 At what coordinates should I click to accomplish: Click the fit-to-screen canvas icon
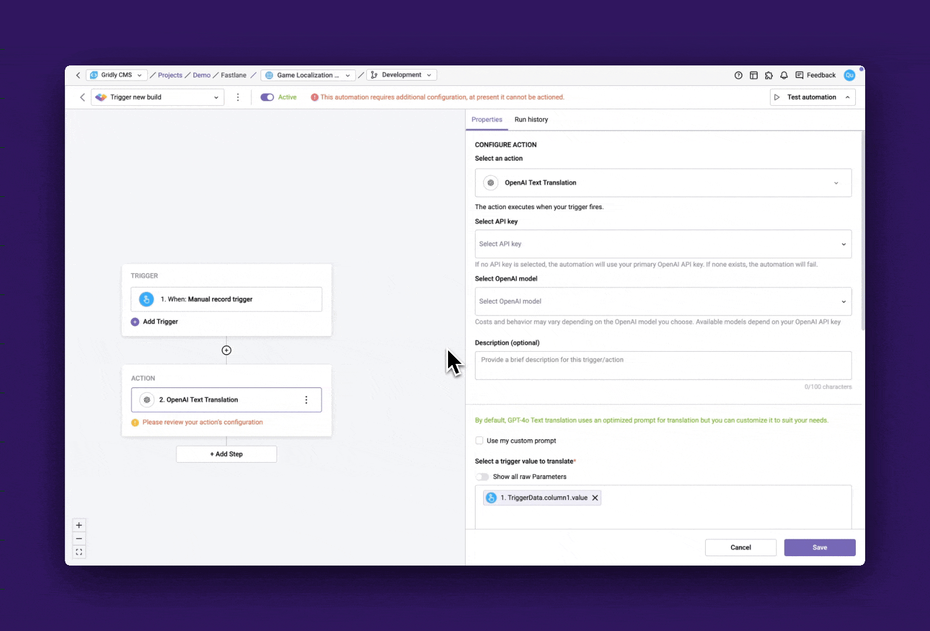coord(79,552)
